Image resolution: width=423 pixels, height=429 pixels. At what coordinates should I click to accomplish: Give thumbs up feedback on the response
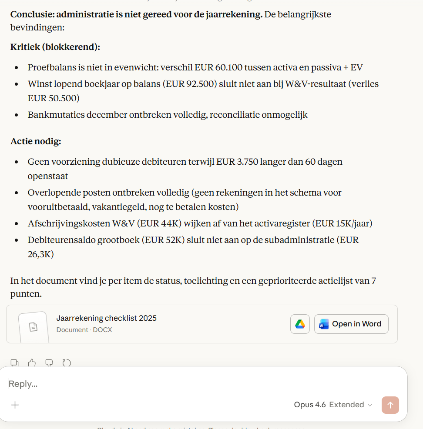pos(32,362)
